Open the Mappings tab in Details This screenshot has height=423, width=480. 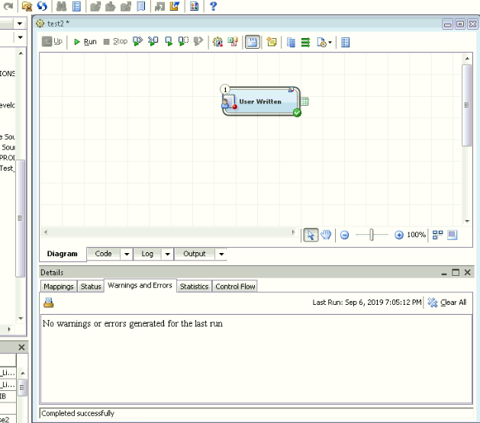(59, 287)
